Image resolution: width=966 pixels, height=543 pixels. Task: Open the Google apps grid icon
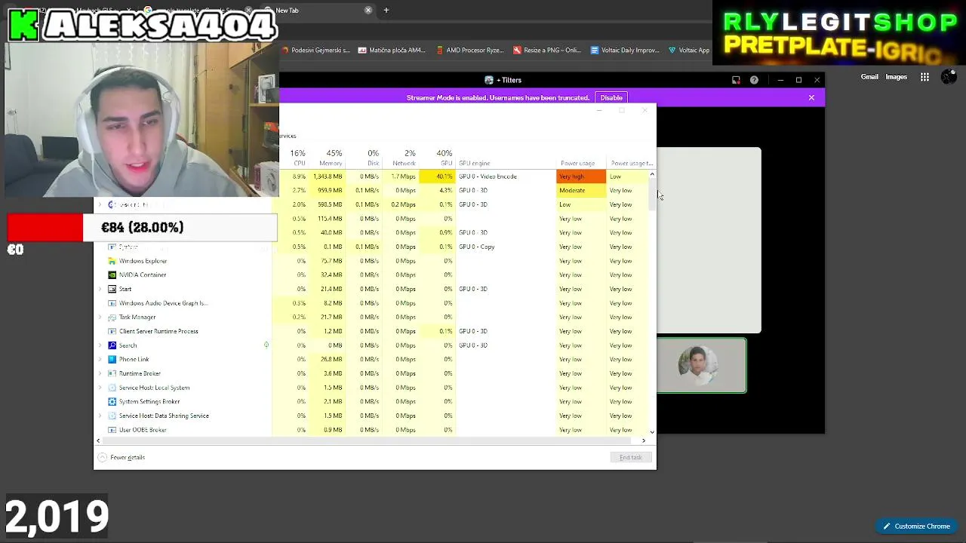click(924, 77)
